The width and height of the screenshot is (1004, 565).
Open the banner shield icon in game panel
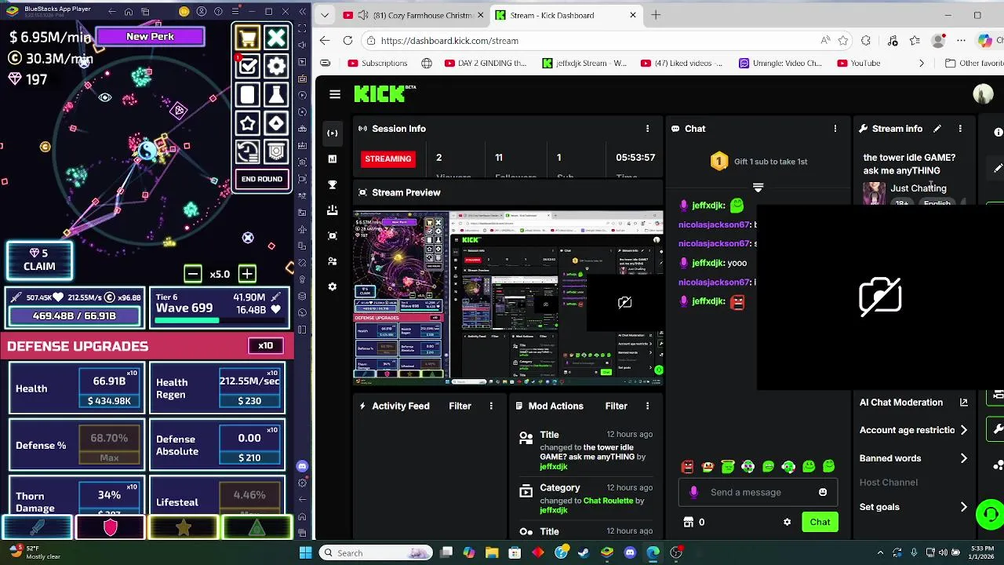pyautogui.click(x=276, y=151)
